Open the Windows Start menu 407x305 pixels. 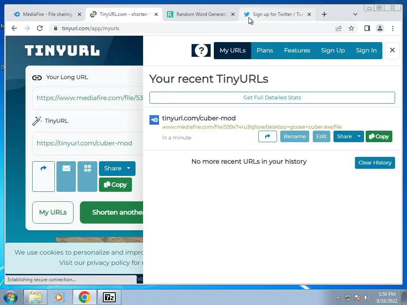pos(10,297)
